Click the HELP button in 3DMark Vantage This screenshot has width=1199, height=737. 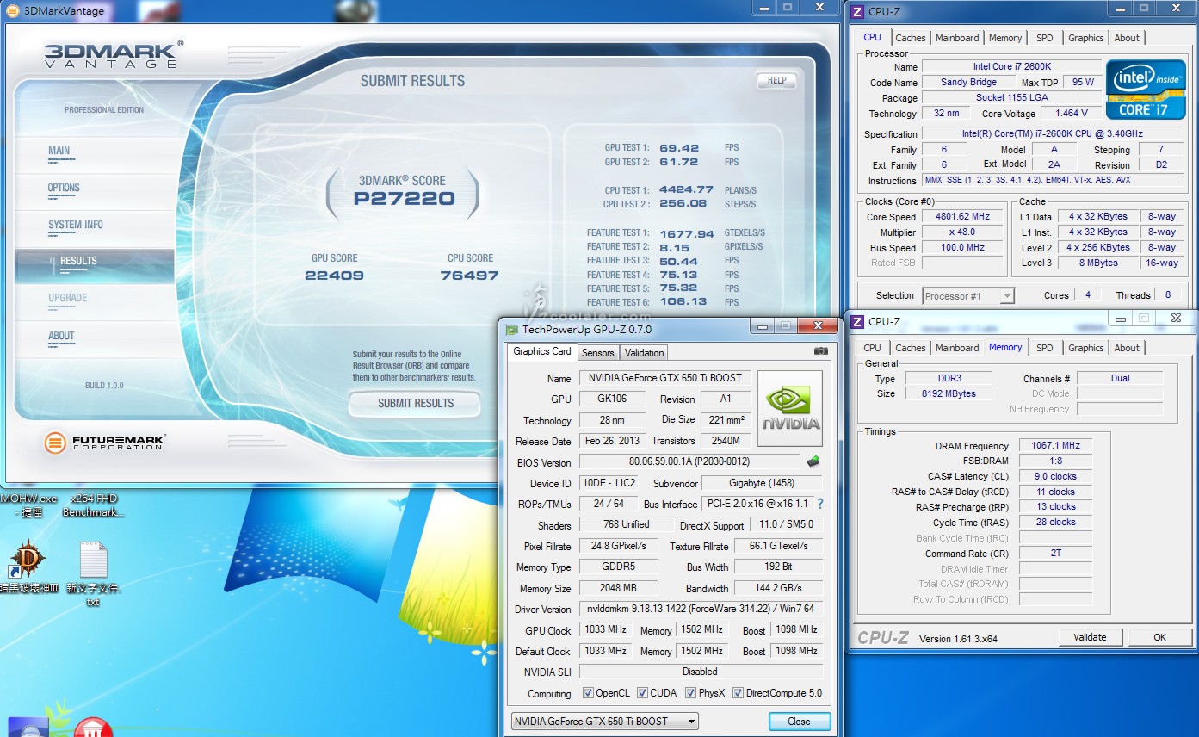(x=776, y=80)
